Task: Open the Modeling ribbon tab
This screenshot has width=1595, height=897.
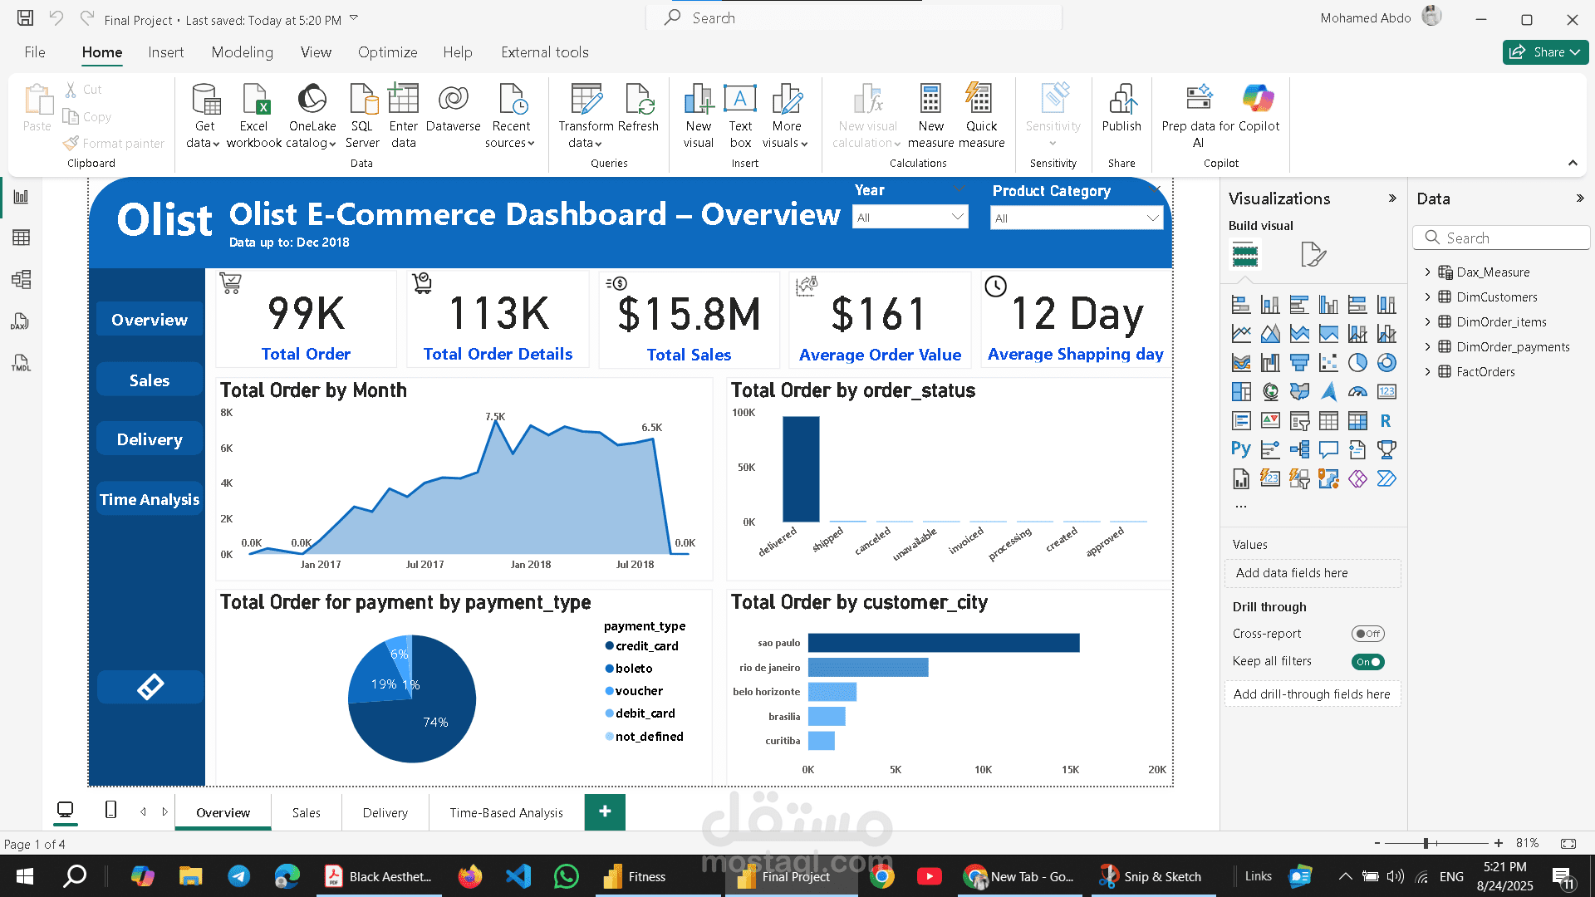Action: coord(242,52)
